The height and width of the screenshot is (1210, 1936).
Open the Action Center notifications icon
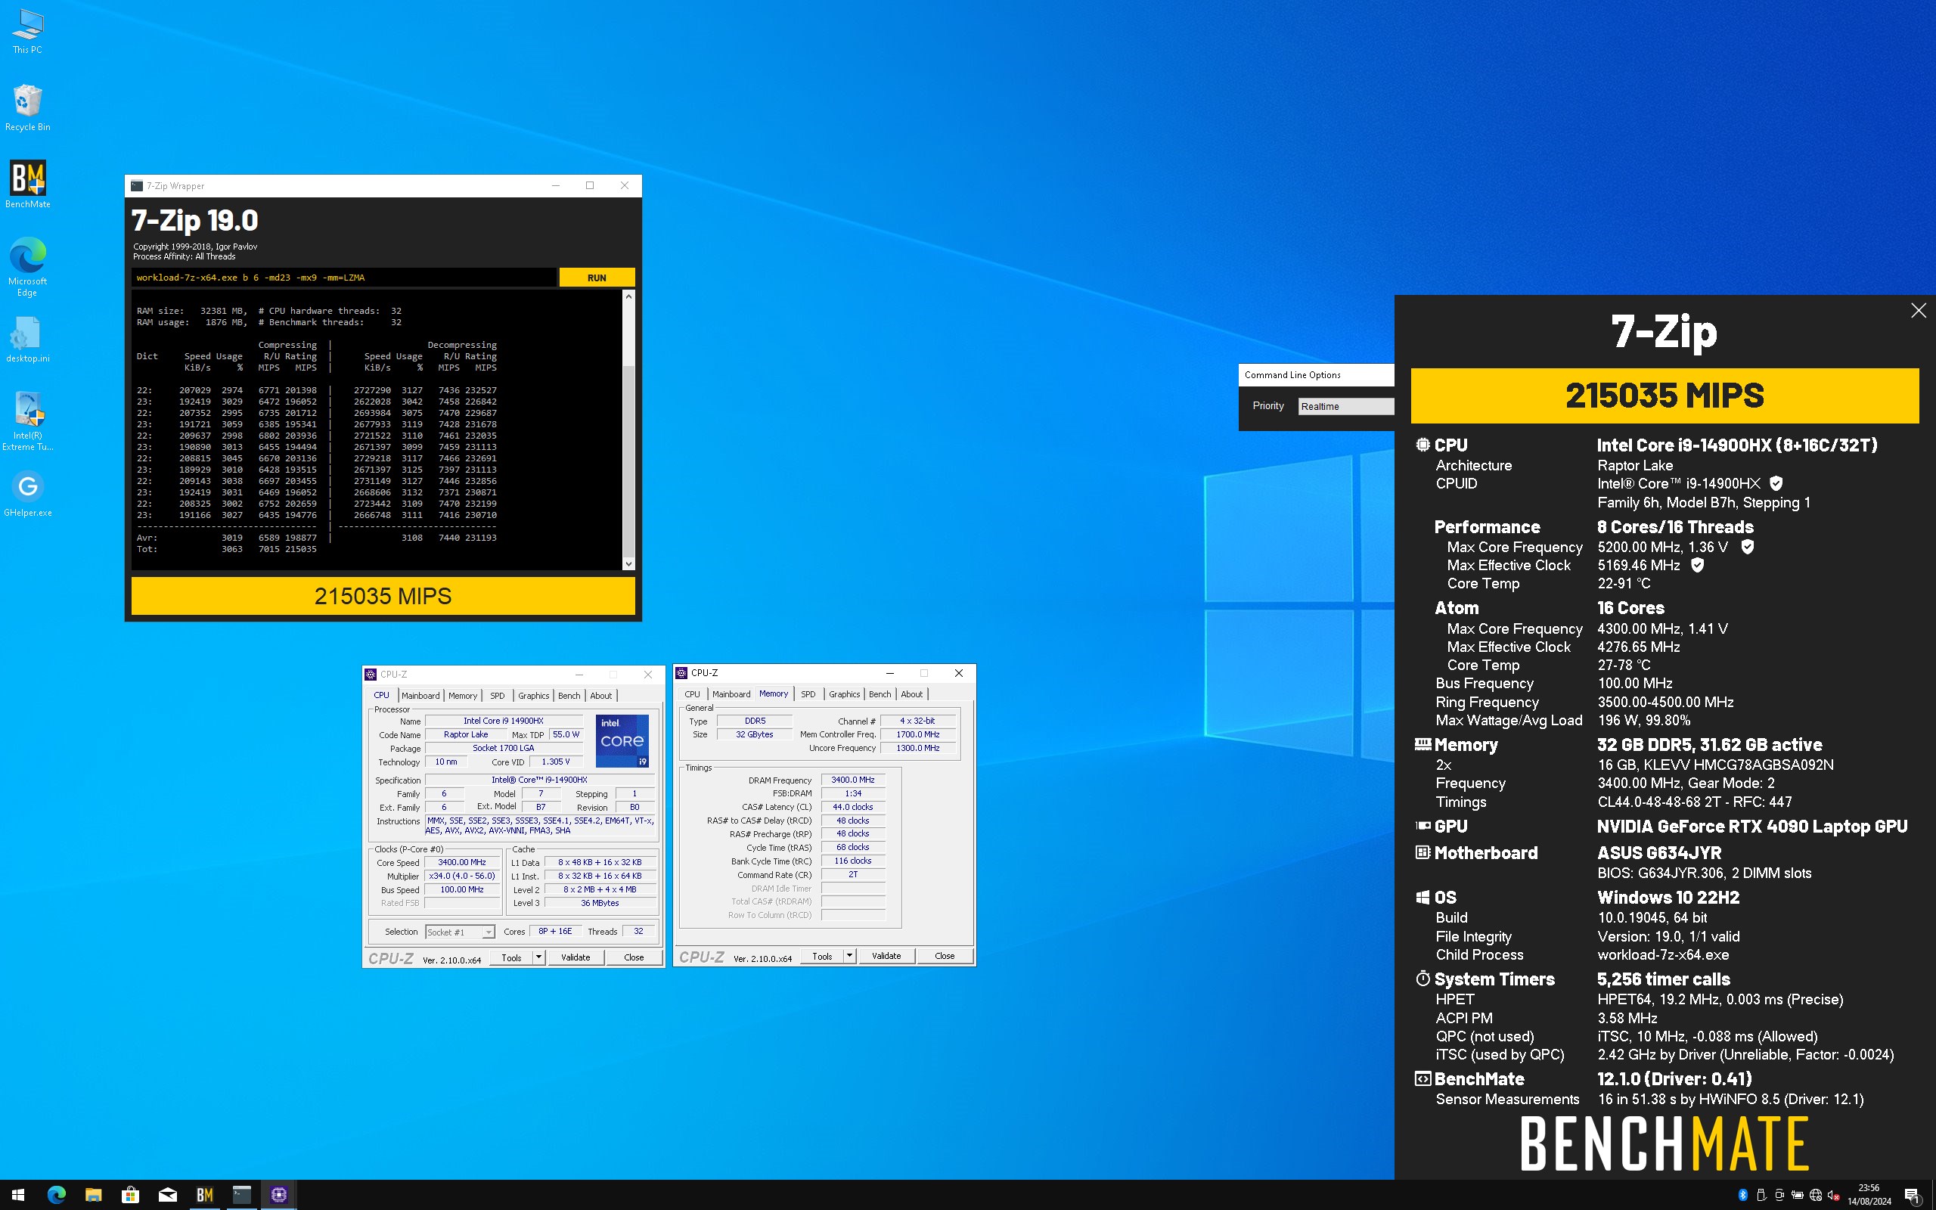1913,1195
